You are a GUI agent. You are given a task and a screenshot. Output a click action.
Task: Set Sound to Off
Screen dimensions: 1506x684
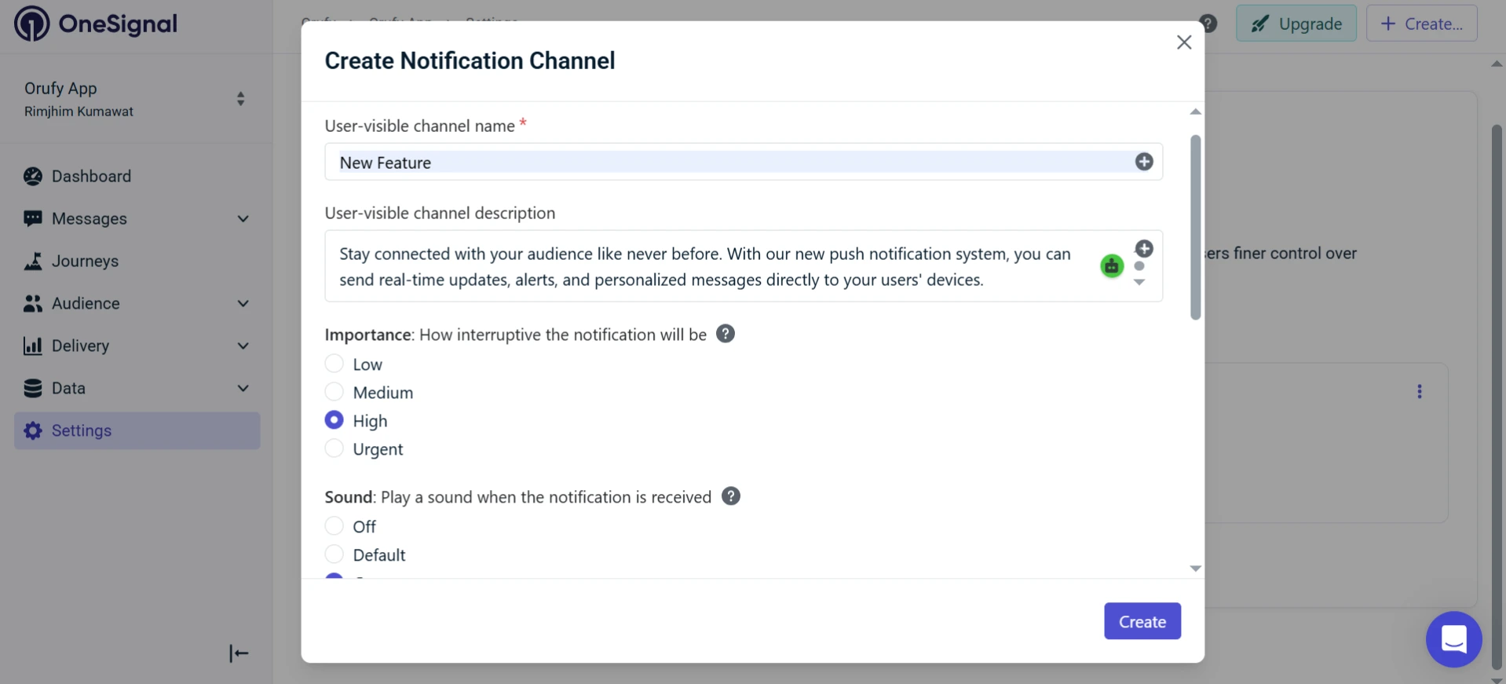334,525
